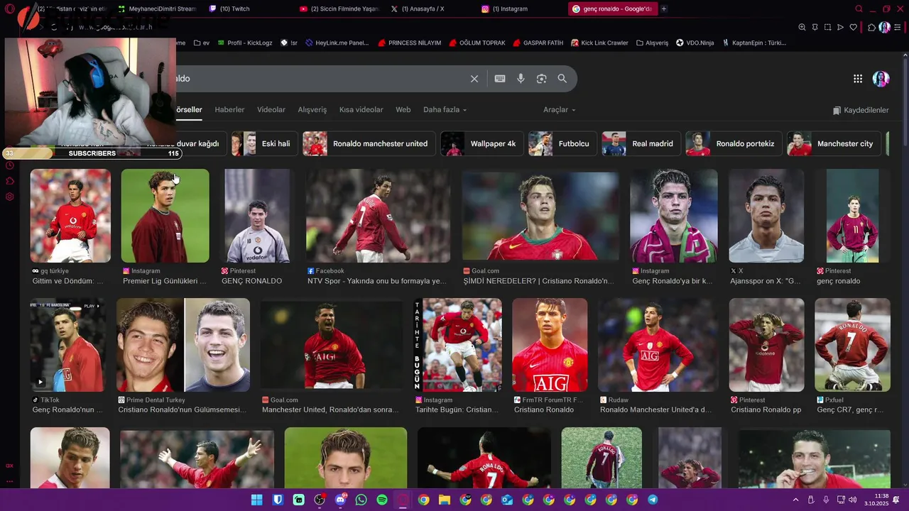909x511 pixels.
Task: Filter by Real madrid chip
Action: 641,143
